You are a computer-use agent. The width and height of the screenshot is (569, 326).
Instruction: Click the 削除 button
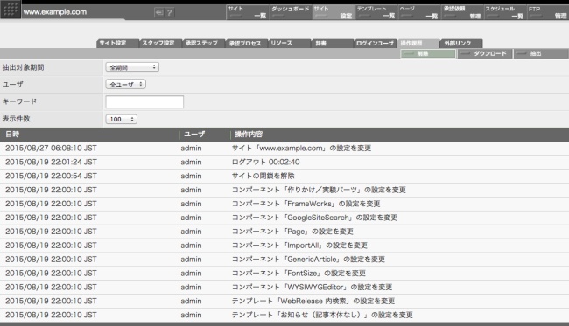click(428, 53)
